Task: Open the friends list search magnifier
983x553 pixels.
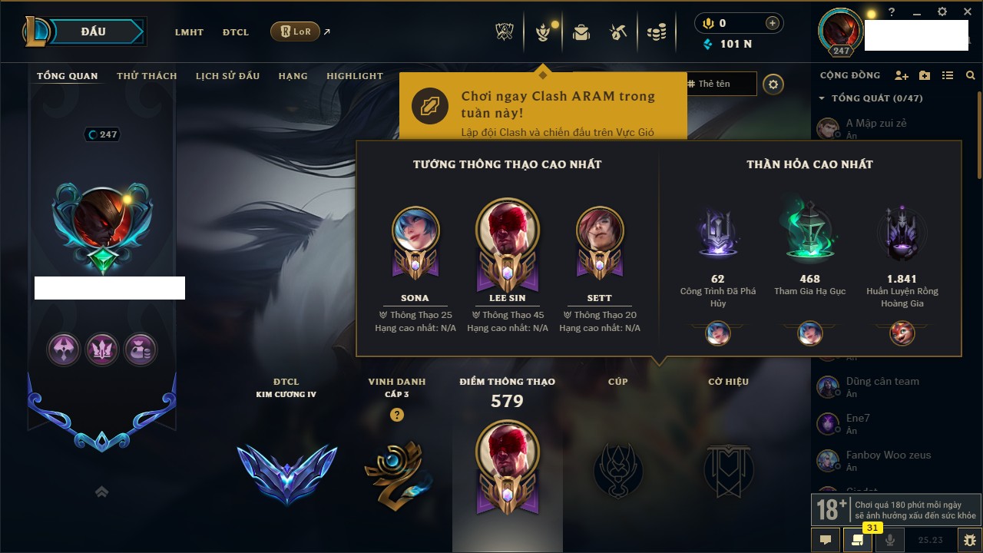Action: (x=971, y=75)
